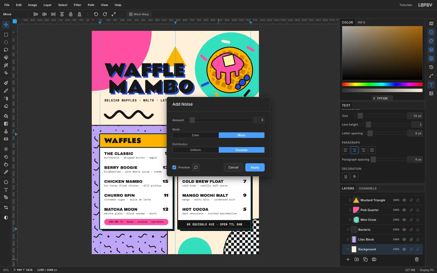The image size is (437, 273).
Task: Open the Layer menu
Action: point(48,5)
